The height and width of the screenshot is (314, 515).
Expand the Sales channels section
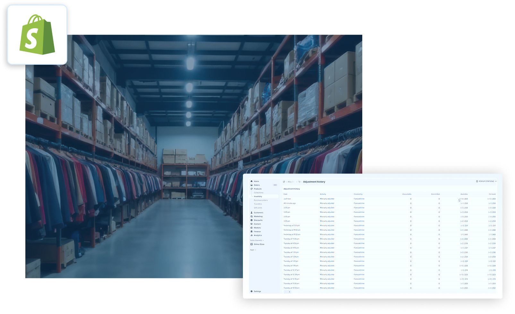coord(257,240)
